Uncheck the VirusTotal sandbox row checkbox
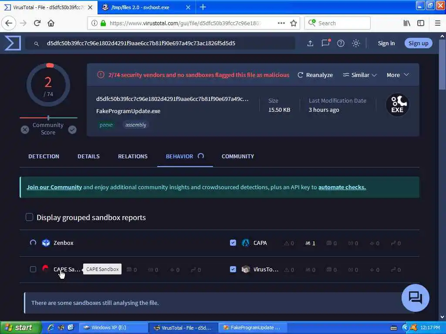This screenshot has width=446, height=334. (x=233, y=269)
